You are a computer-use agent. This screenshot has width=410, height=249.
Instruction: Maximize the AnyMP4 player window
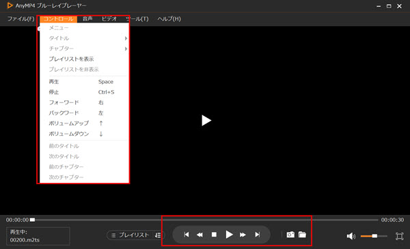[x=389, y=6]
